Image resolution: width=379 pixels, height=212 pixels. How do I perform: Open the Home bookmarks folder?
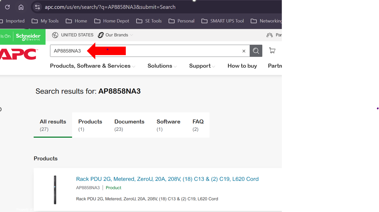tap(76, 21)
